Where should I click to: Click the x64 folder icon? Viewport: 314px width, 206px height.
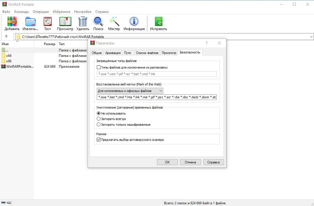[x=3, y=55]
